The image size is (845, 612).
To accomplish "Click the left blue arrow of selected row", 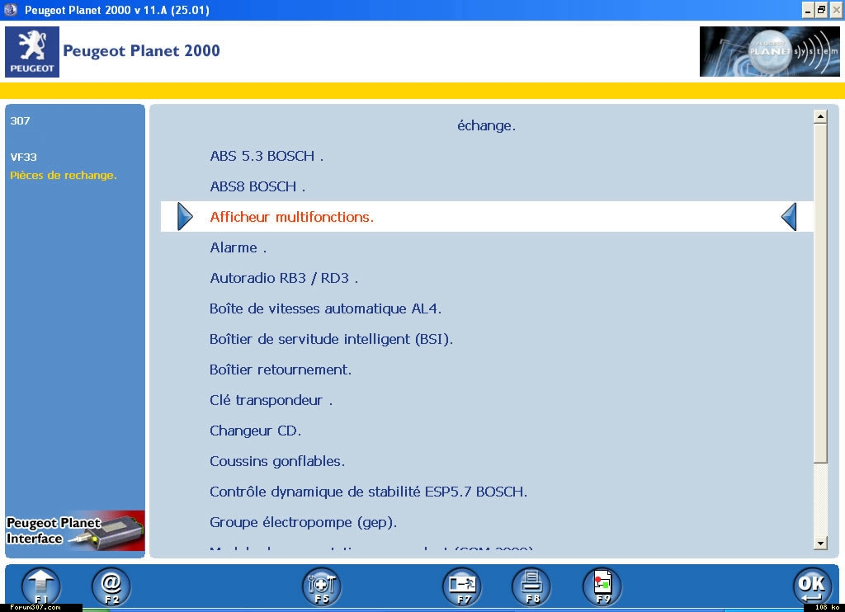I will 185,217.
